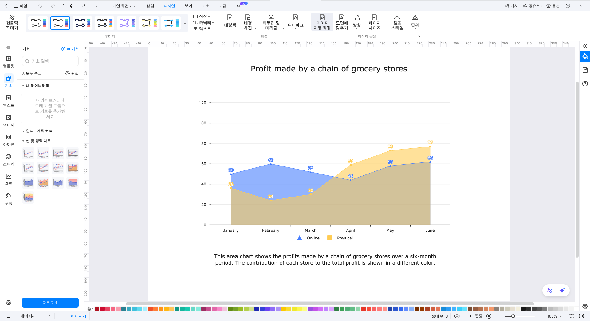This screenshot has width=590, height=321.
Task: Open the 위젯 panel
Action: tap(8, 199)
